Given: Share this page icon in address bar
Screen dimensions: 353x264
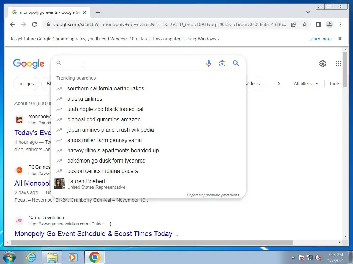Looking at the screenshot, I should 294,24.
